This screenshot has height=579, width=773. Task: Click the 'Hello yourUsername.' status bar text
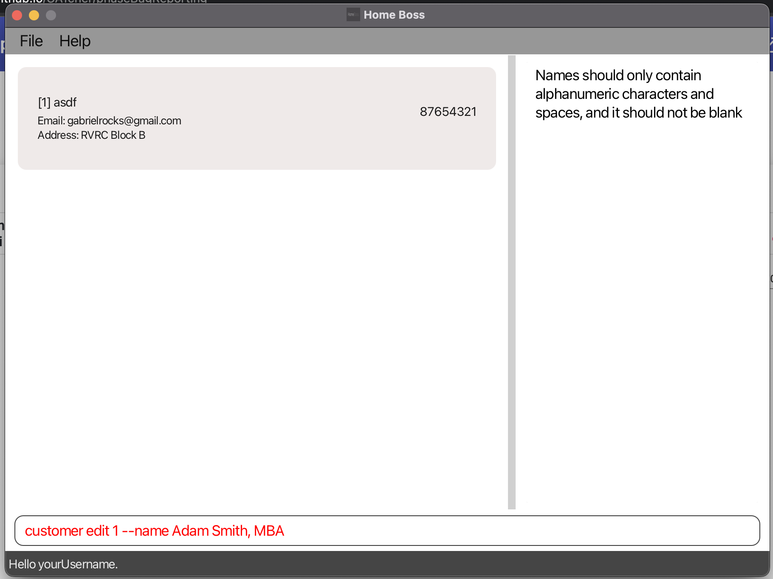click(63, 564)
